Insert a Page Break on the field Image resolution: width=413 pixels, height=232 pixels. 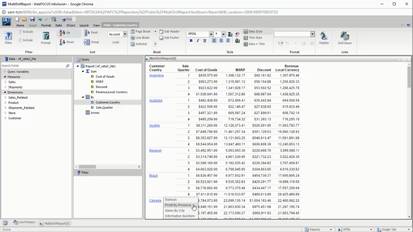tap(141, 31)
